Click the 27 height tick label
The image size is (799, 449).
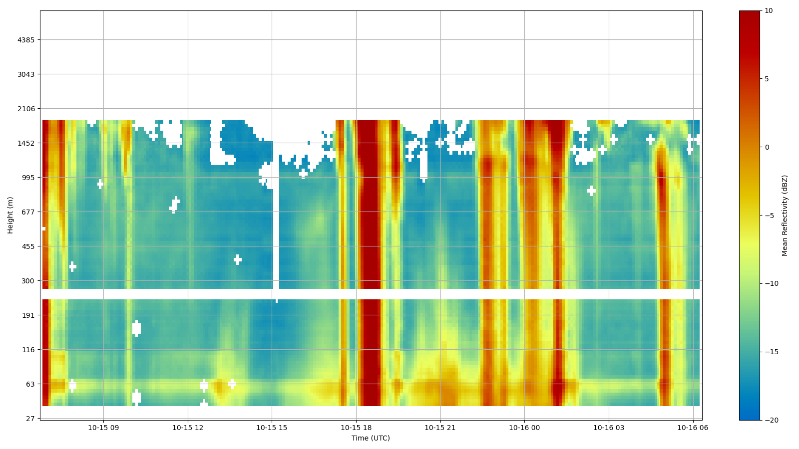point(30,419)
